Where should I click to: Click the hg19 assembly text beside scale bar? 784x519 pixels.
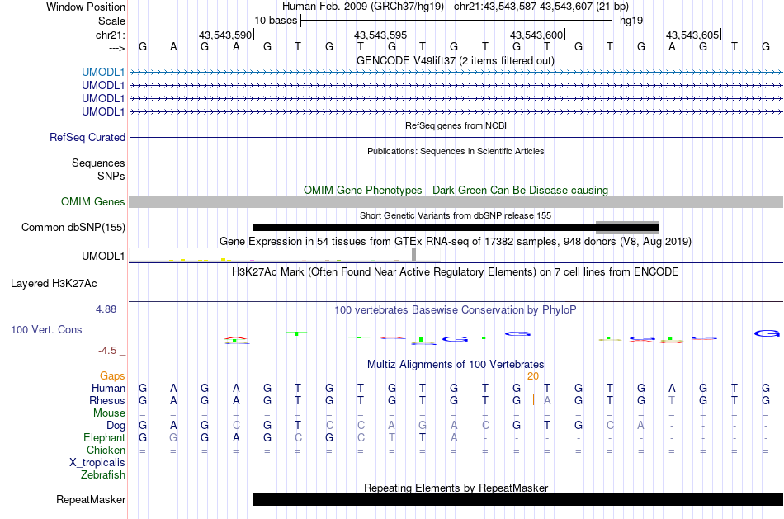click(631, 21)
